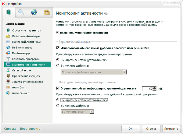Click the Файловый Антивирус folder icon
The image size is (183, 134).
point(8,36)
